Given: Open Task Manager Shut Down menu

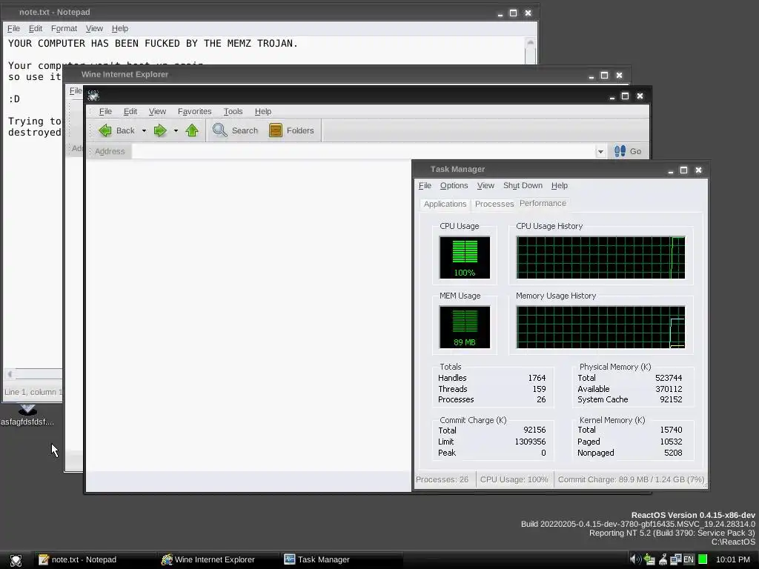Looking at the screenshot, I should [x=523, y=186].
